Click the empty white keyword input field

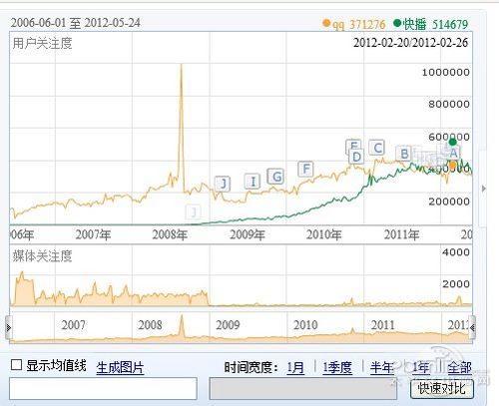click(x=103, y=388)
